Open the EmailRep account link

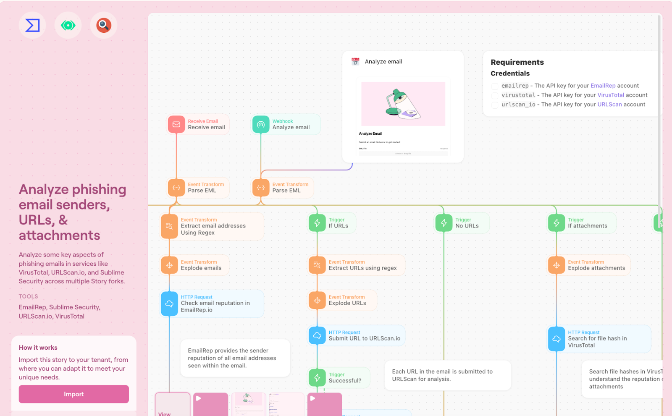coord(603,86)
